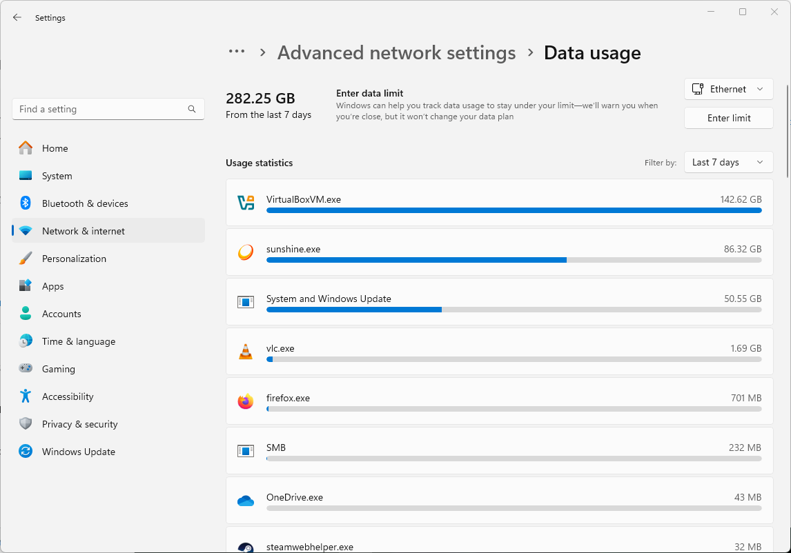Click the Firefox icon in usage list
This screenshot has width=791, height=553.
point(246,401)
